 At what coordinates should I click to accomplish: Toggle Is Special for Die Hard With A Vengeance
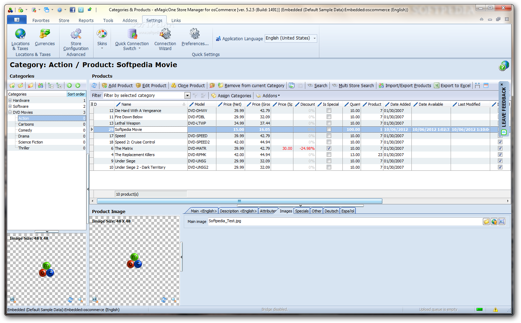click(329, 111)
